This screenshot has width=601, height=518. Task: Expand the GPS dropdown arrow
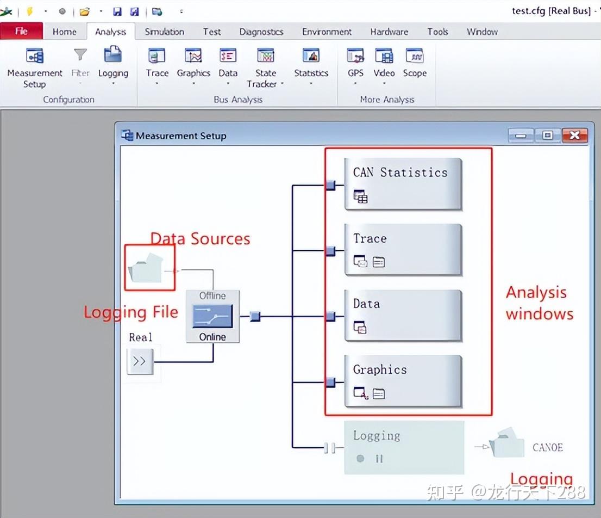355,83
